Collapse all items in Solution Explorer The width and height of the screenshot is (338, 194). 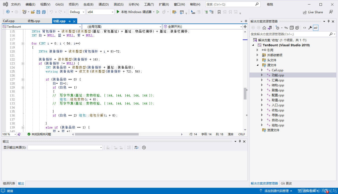[x=292, y=28]
